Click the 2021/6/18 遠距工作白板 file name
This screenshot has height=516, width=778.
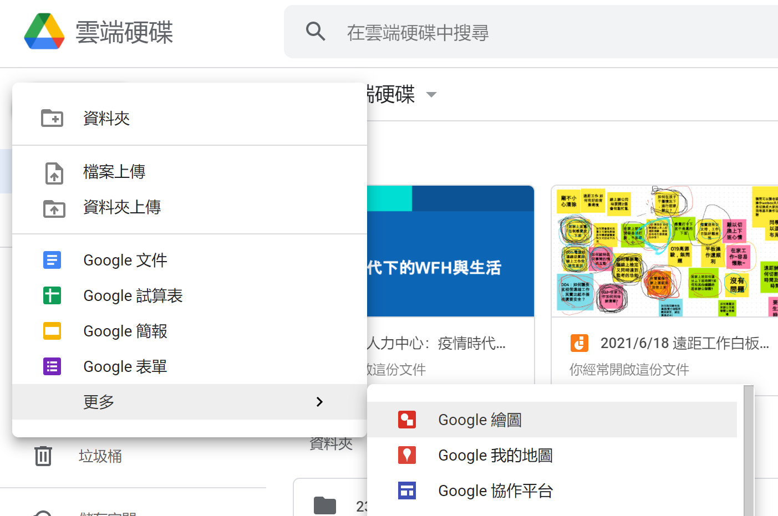click(x=685, y=343)
